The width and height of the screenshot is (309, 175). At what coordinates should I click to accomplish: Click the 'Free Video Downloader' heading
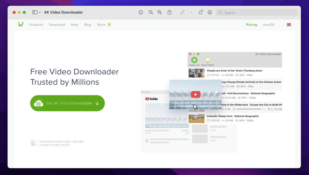(x=75, y=72)
